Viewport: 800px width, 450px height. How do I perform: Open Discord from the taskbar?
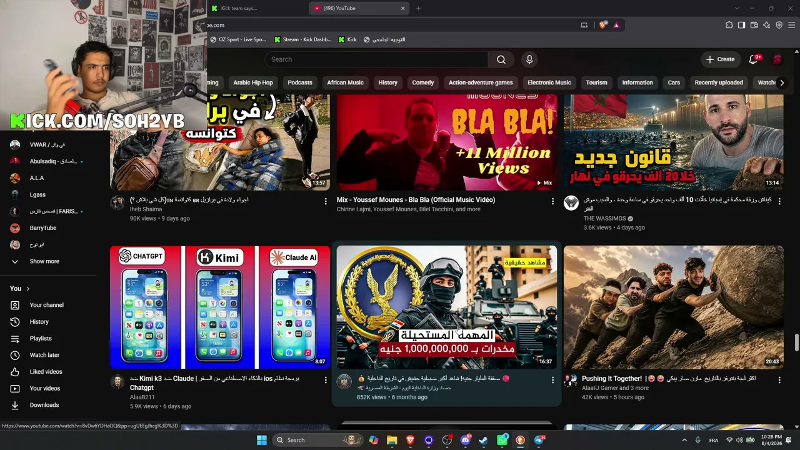pos(465,440)
